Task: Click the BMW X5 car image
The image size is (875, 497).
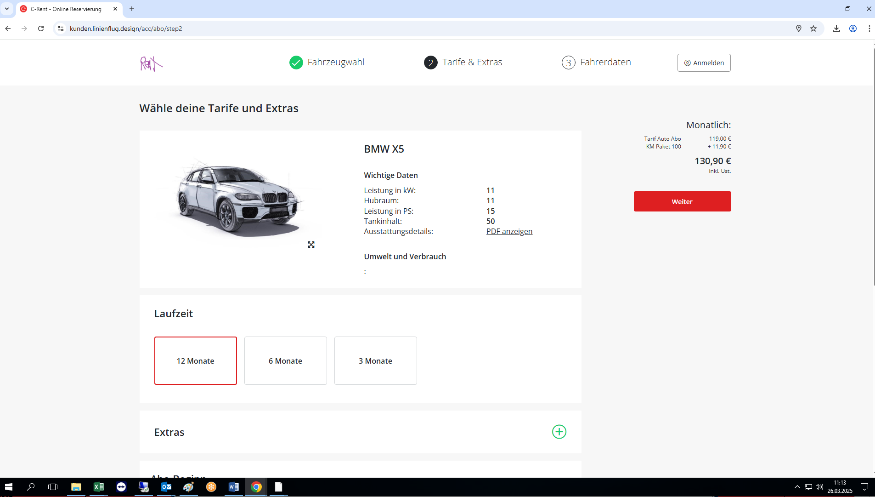Action: (237, 199)
